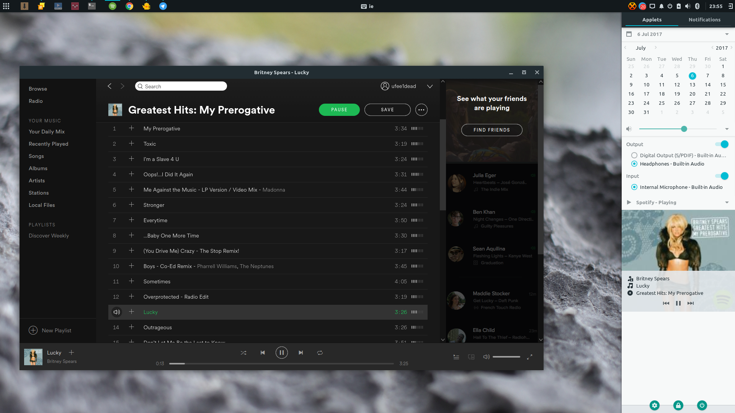The width and height of the screenshot is (735, 413).
Task: Collapse the calendar applet arrow
Action: [x=727, y=34]
